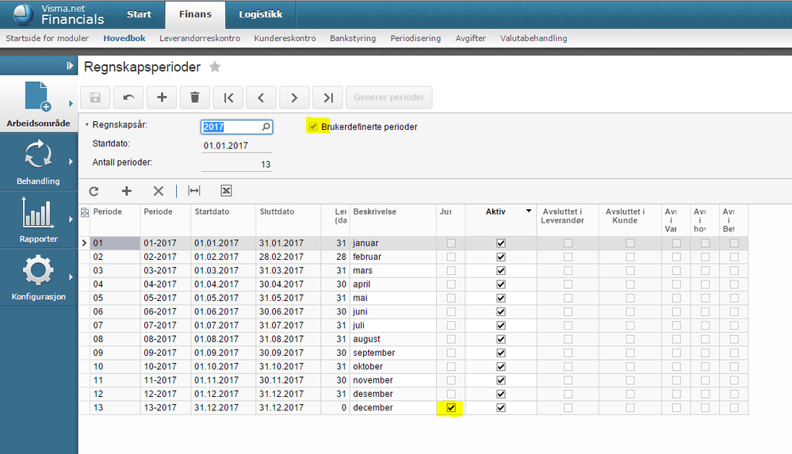The width and height of the screenshot is (792, 454).
Task: Toggle Aktiv checkbox for juni row
Action: (501, 311)
